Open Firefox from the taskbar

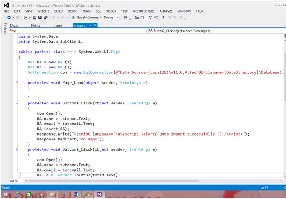[64, 194]
